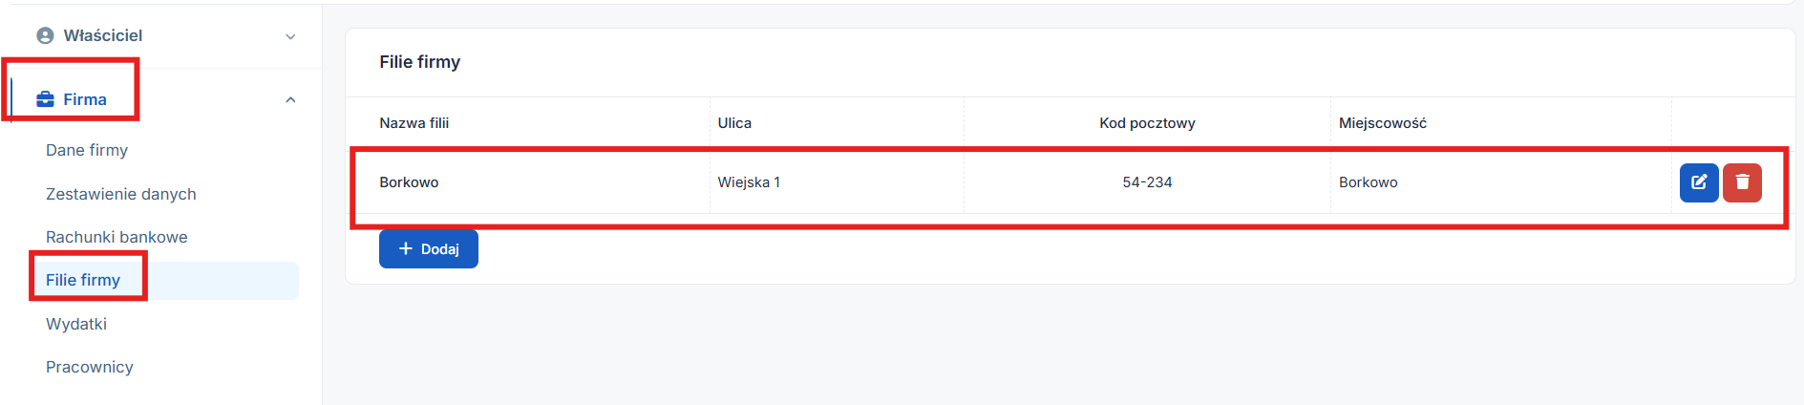The image size is (1804, 405).
Task: Click the 54-234 postal code cell
Action: [x=1147, y=182]
